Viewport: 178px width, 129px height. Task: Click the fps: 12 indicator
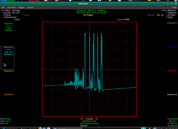coord(160,15)
